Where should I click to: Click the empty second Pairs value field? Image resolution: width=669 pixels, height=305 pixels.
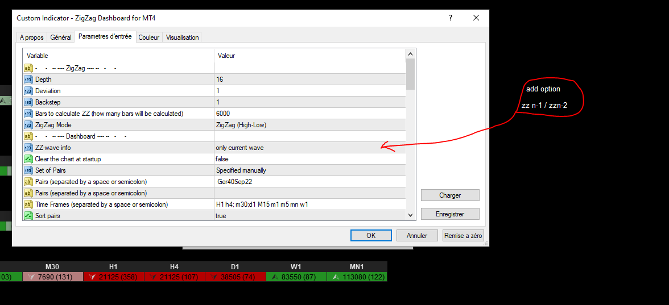[309, 193]
